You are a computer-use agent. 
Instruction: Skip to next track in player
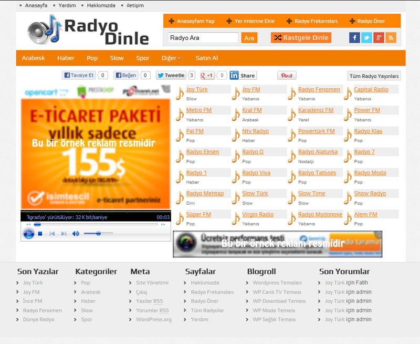point(64,234)
